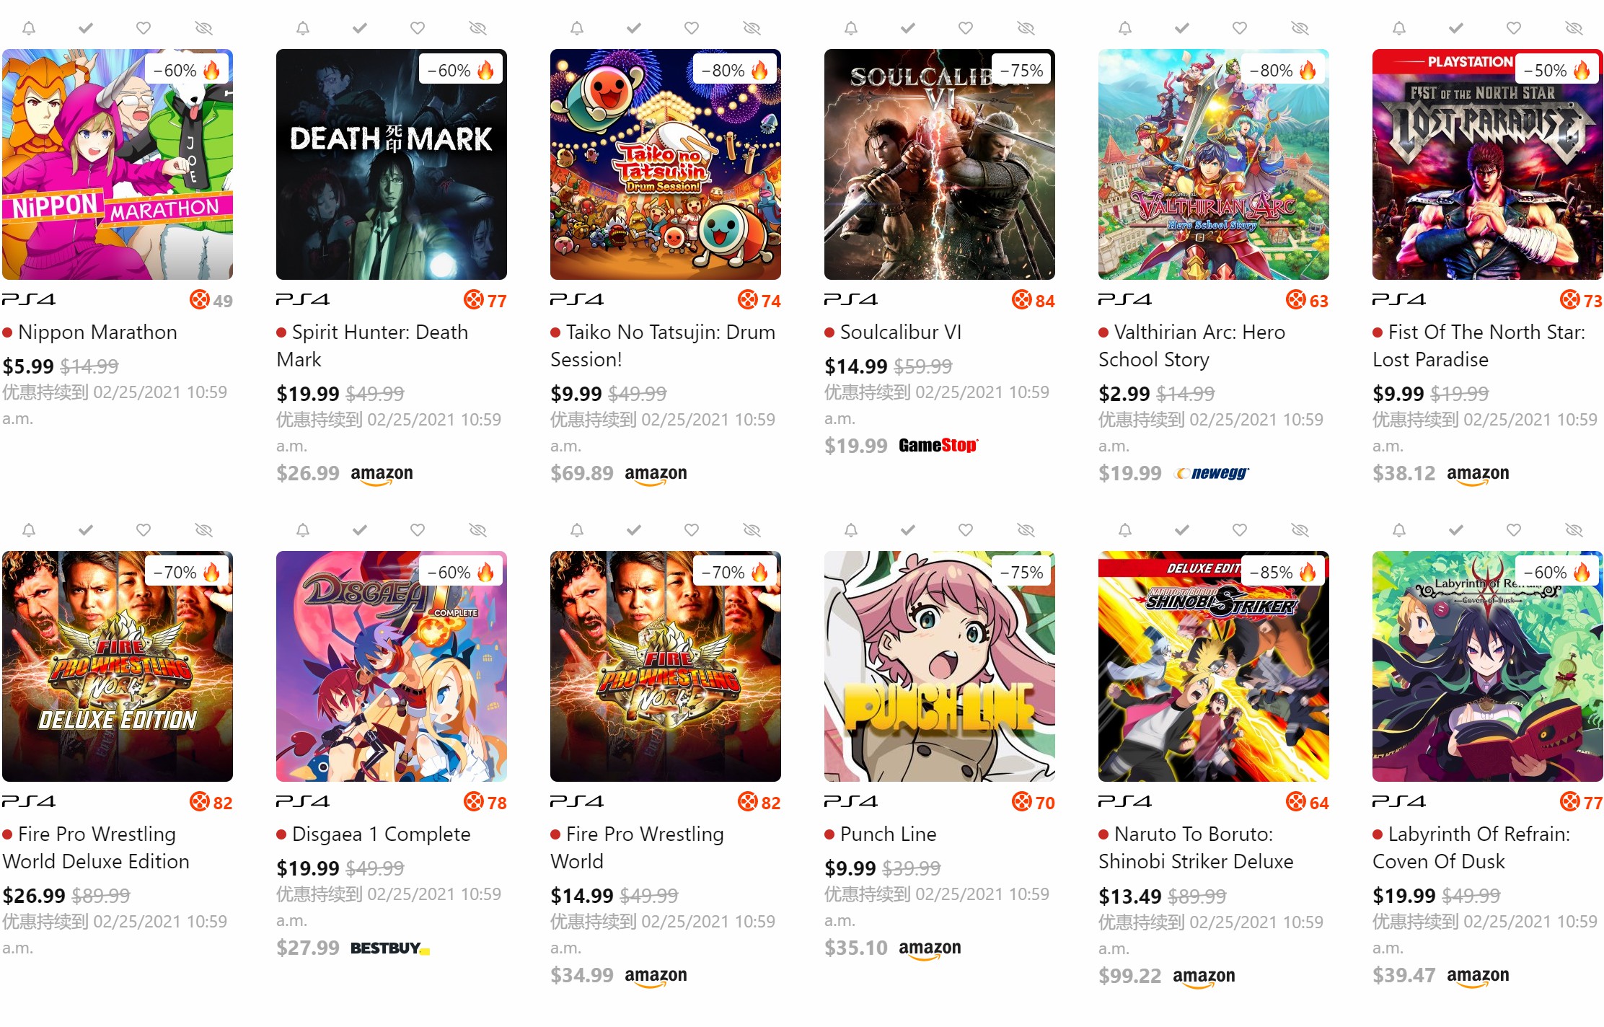Click the OpenCritic score 84 badge for Soulcalibur VI

click(1034, 300)
